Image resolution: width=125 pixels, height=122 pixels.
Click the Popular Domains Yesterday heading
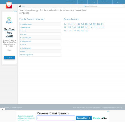(32, 19)
